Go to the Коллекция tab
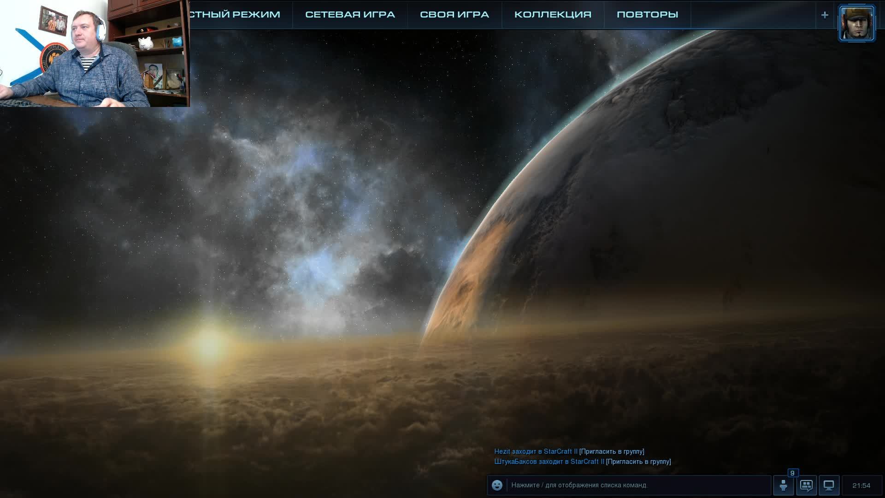The height and width of the screenshot is (498, 885). (553, 15)
